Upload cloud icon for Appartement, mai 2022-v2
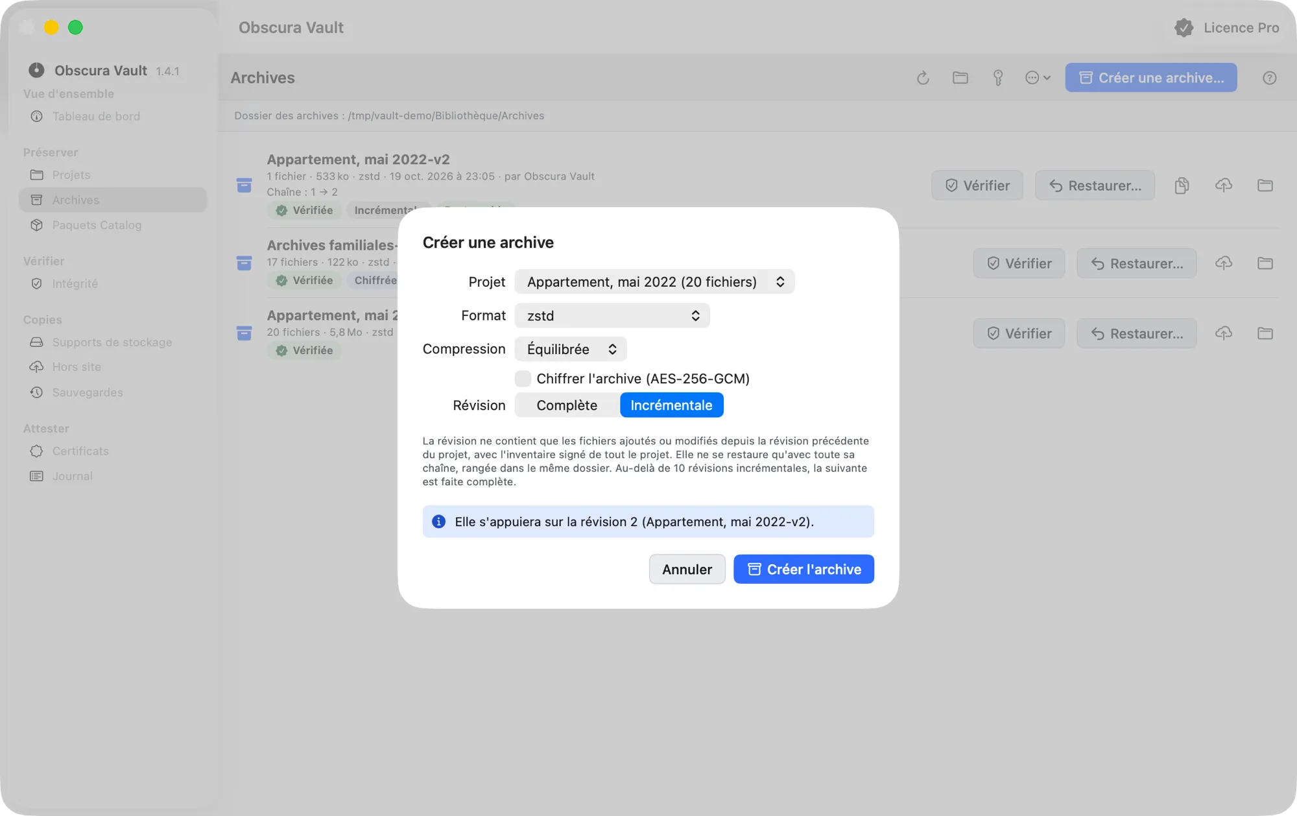Viewport: 1297px width, 816px height. [1224, 186]
